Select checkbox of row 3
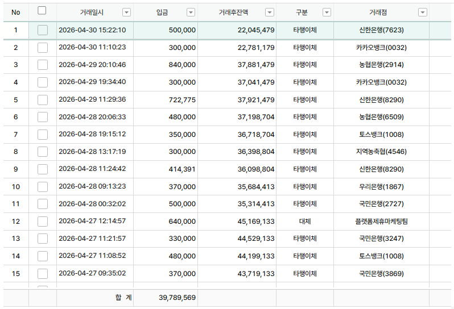Screen dimensions: 454x309 [x=43, y=65]
